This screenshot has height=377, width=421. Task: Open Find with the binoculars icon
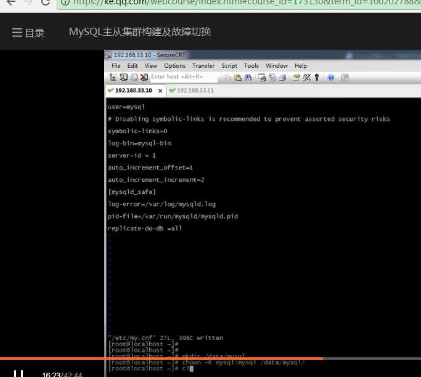(x=248, y=78)
